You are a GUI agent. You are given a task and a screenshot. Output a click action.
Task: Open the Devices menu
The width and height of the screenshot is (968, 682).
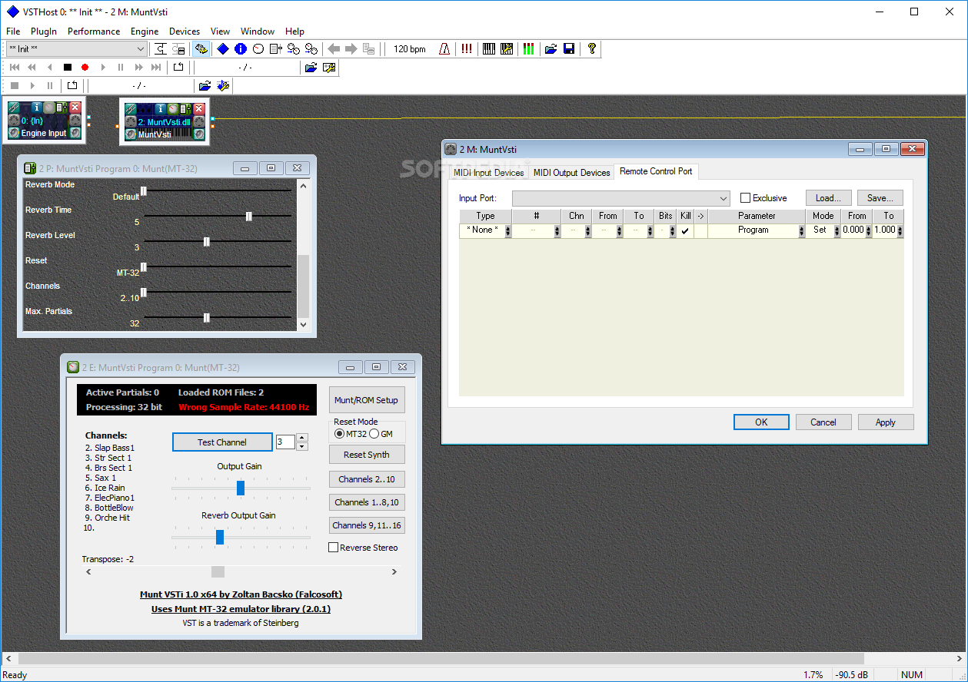[x=185, y=31]
